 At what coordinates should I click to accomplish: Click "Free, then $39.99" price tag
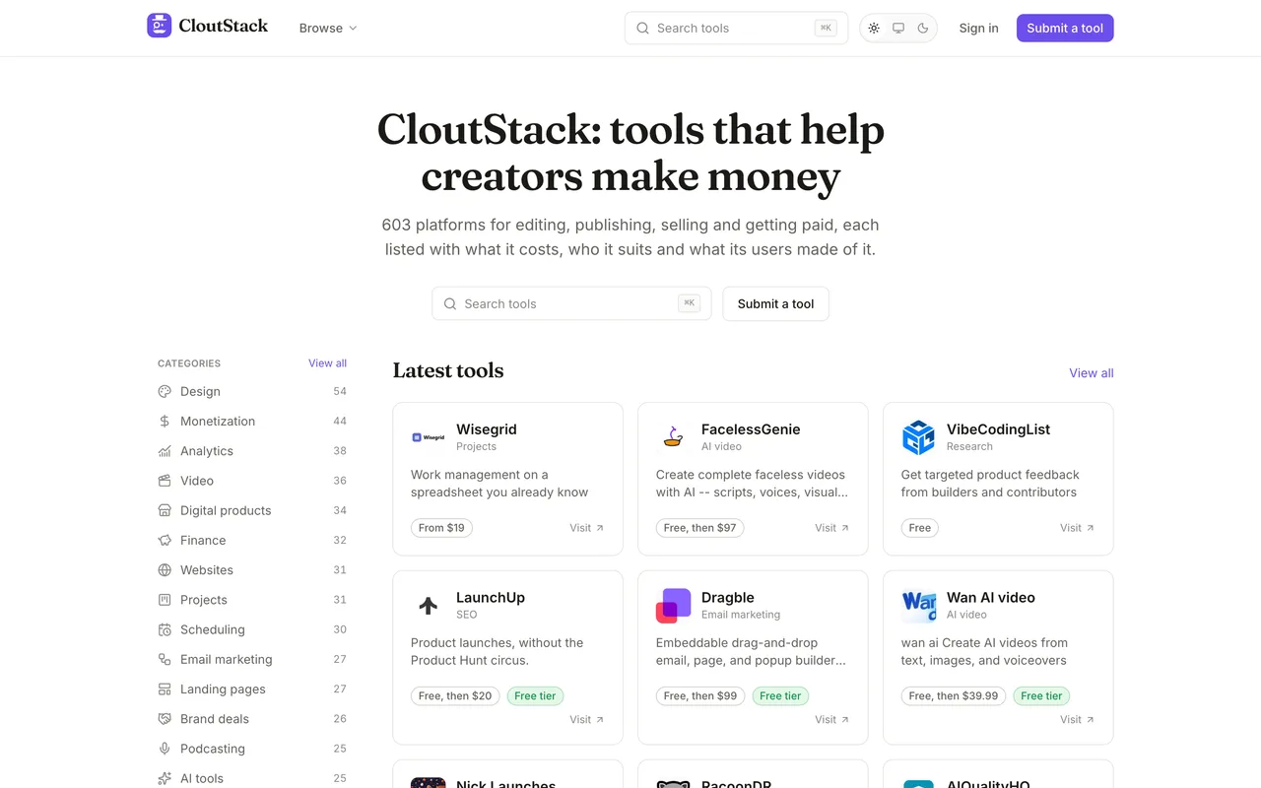coord(954,696)
